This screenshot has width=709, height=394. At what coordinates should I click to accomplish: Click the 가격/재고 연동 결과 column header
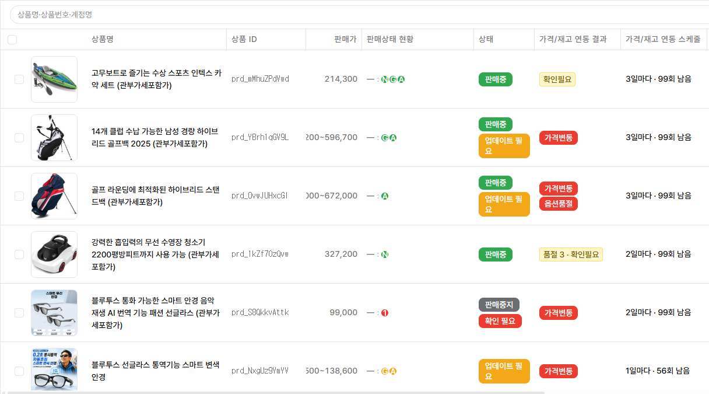pyautogui.click(x=573, y=40)
